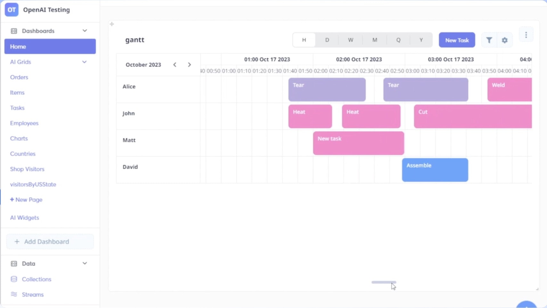Click the plus icon above the gantt widget
This screenshot has width=547, height=308.
(x=112, y=24)
